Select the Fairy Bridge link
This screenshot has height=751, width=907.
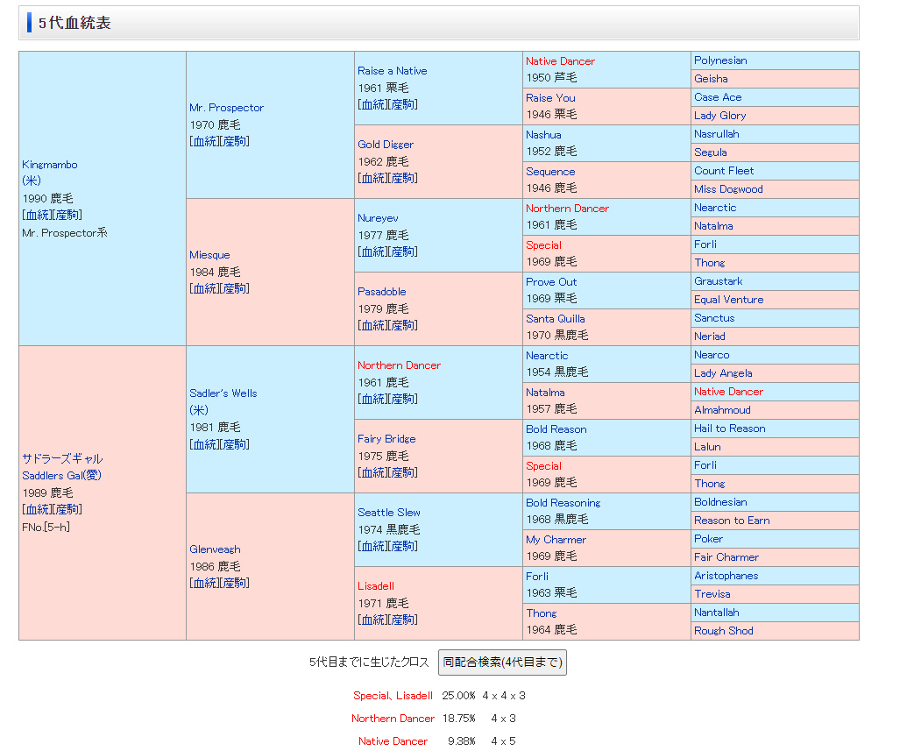pyautogui.click(x=386, y=439)
